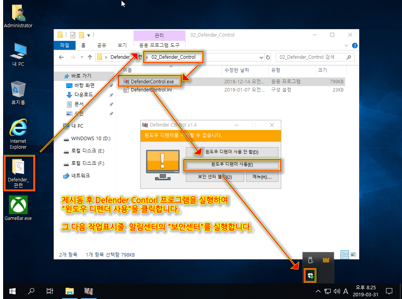Open recent locations dropdown arrow

[x=82, y=57]
